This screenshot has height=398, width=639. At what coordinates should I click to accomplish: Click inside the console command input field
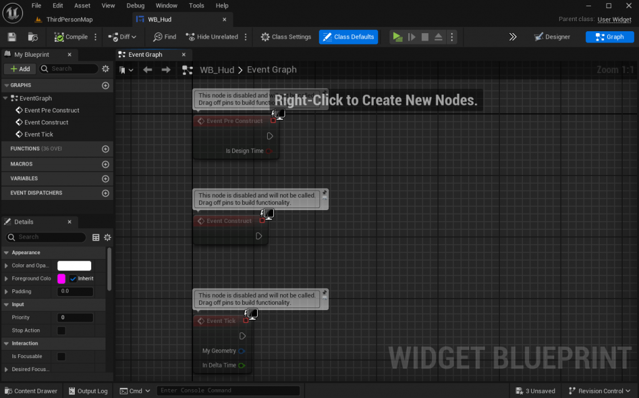228,390
